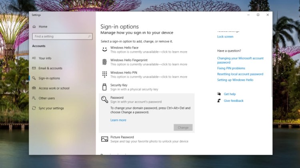Minimize the Settings window

click(248, 15)
